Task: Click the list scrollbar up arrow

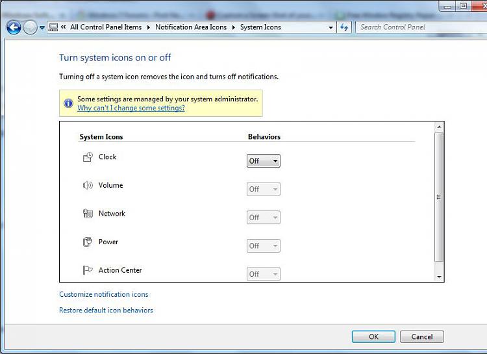Action: [x=439, y=127]
